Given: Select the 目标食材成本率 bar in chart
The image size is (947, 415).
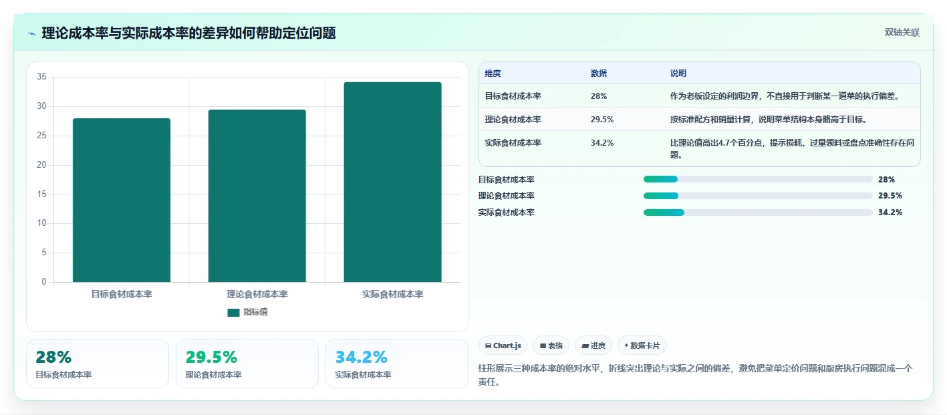Looking at the screenshot, I should 122,200.
